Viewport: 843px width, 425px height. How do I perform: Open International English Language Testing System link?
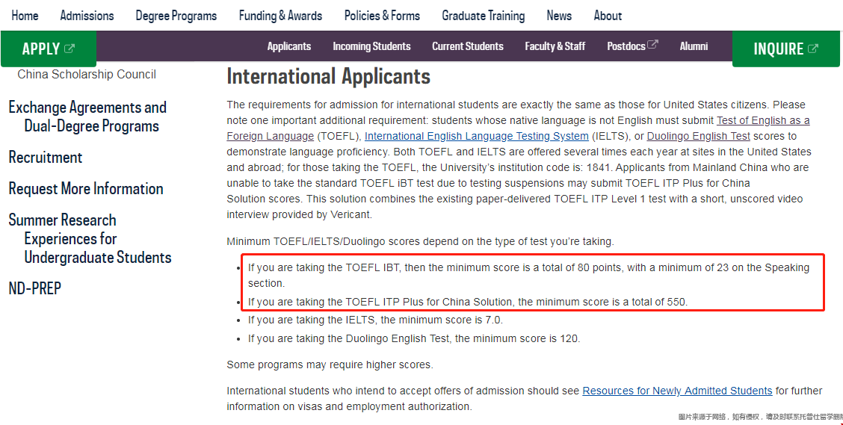[x=476, y=136]
